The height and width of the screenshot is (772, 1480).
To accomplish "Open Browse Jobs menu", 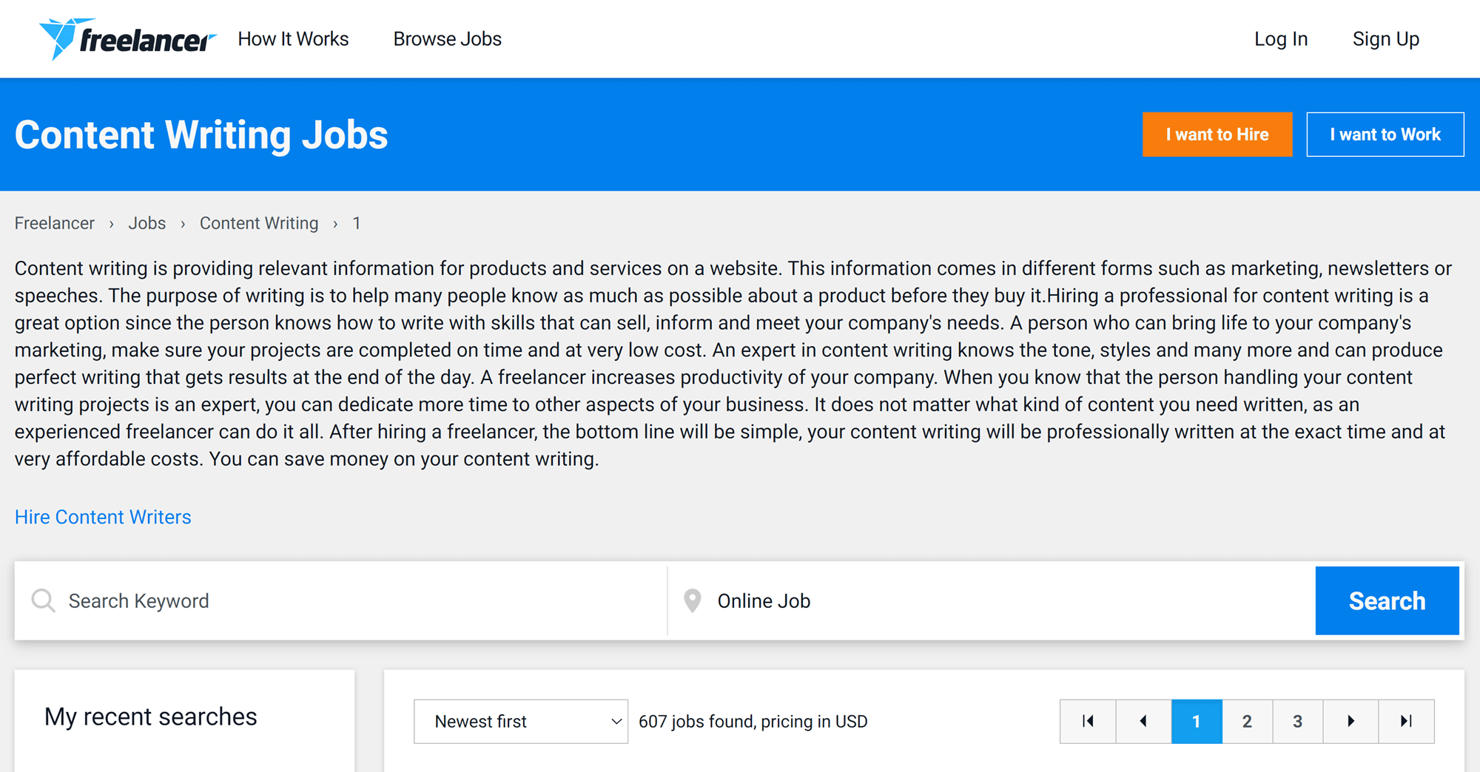I will click(447, 39).
